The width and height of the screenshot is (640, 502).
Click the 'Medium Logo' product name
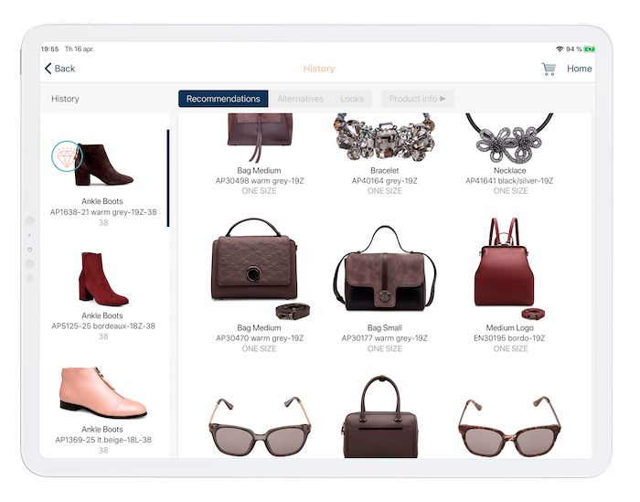509,327
